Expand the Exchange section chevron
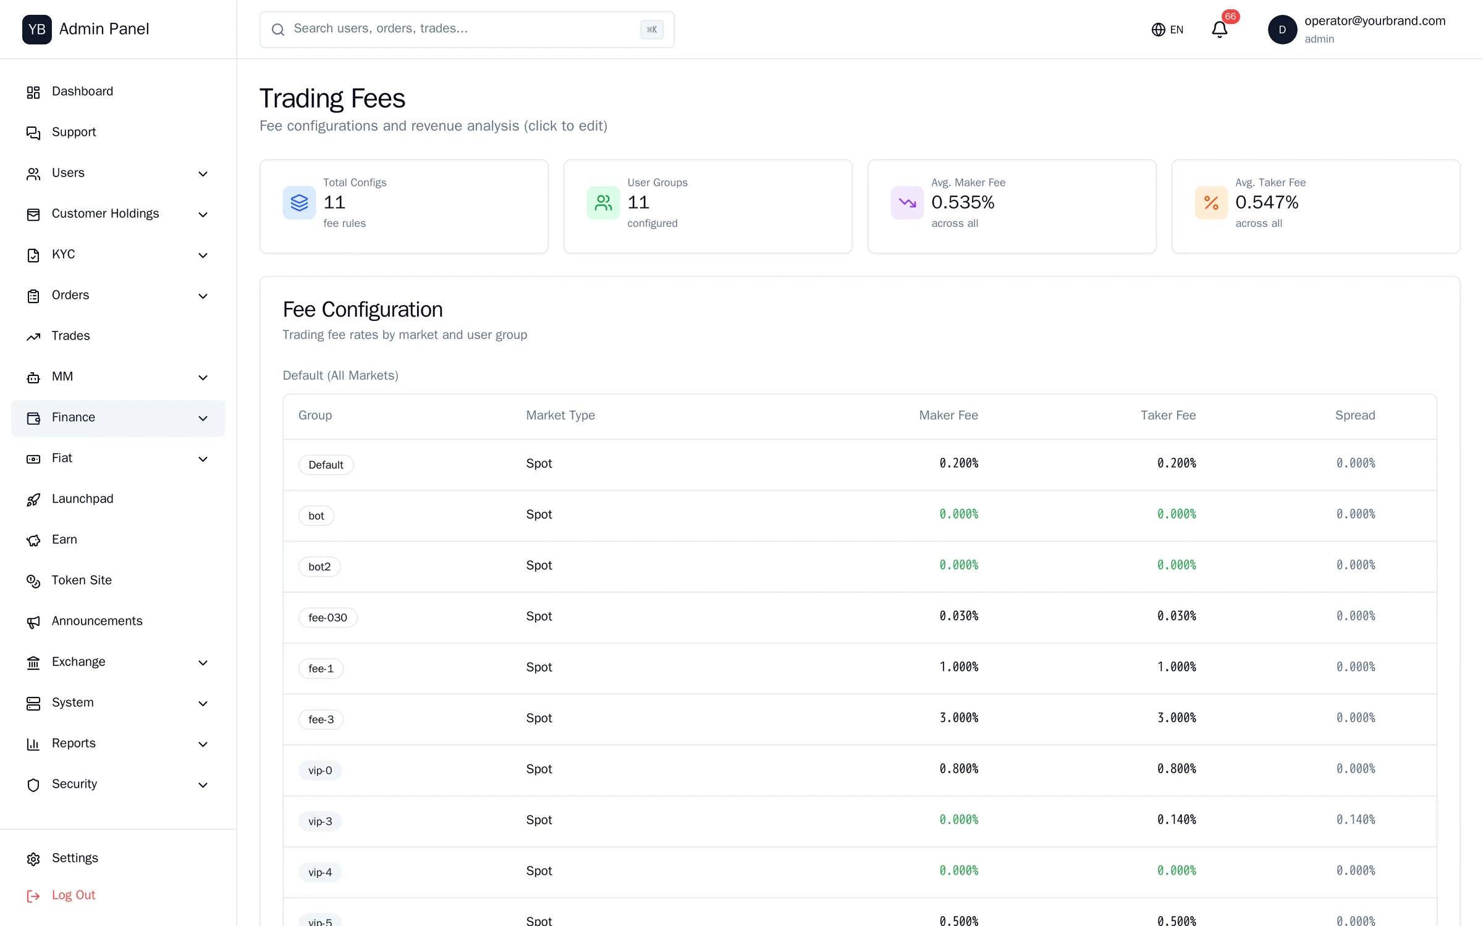This screenshot has height=926, width=1483. pyautogui.click(x=203, y=662)
